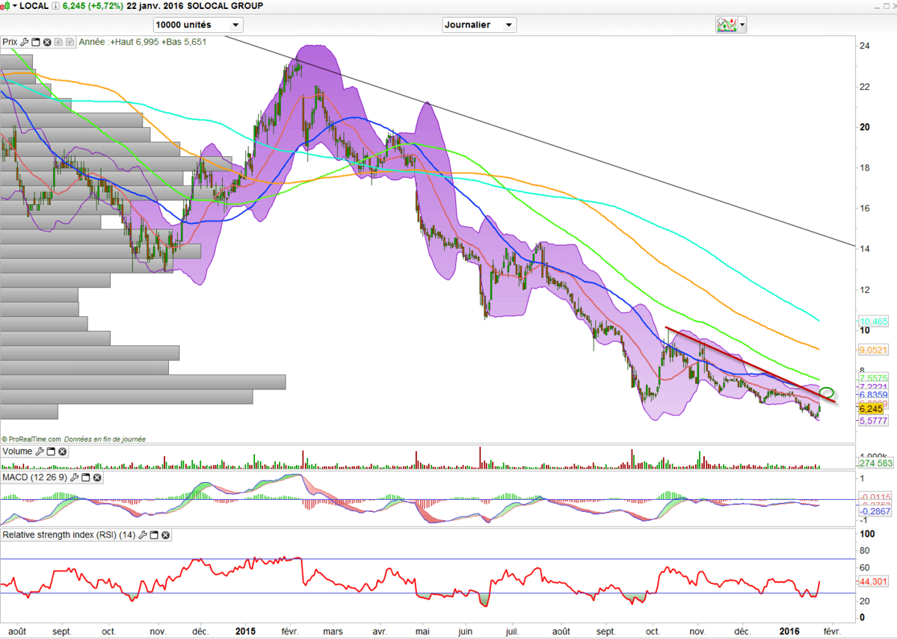Viewport: 897px width, 639px height.
Task: Open arrow next to indicators chart icon
Action: click(742, 25)
